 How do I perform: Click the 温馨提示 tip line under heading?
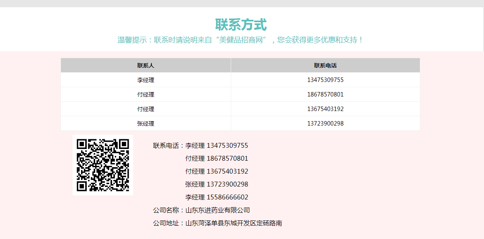click(x=241, y=40)
